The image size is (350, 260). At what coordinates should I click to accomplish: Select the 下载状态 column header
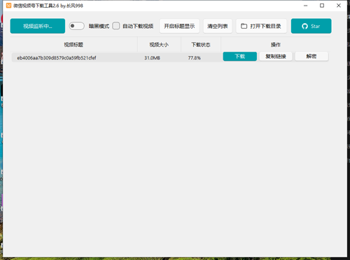(201, 45)
